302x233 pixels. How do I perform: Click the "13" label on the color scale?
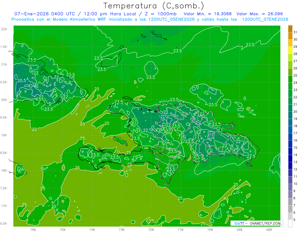tap(295, 162)
